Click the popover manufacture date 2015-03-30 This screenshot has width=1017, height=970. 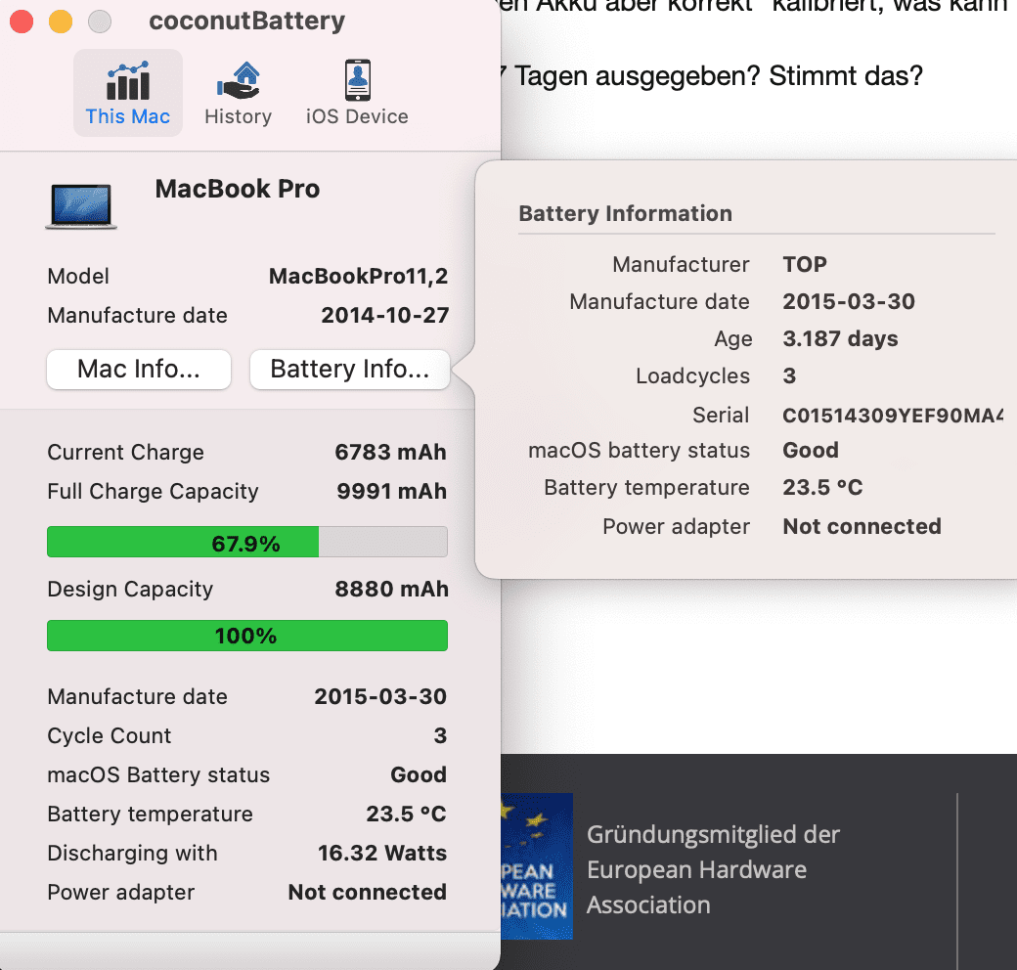tap(849, 302)
